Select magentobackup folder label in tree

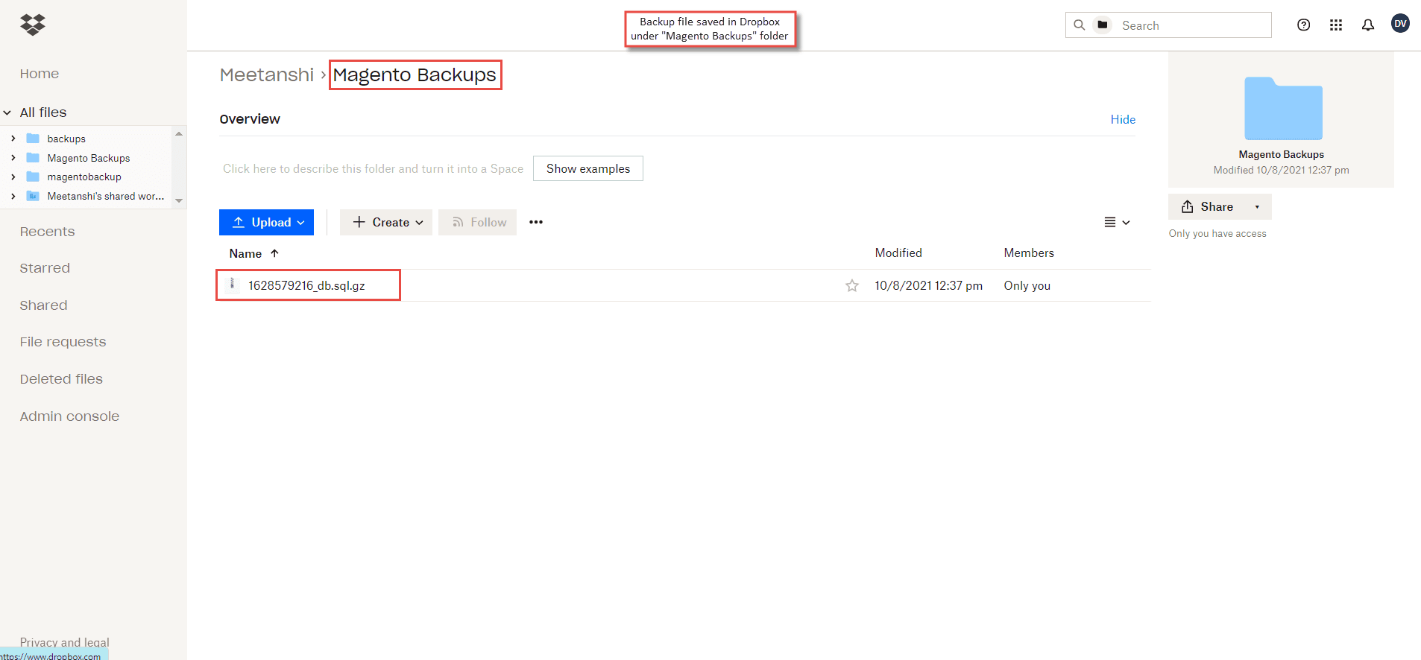84,177
